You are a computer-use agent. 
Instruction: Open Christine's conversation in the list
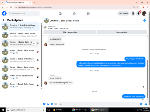(20, 27)
